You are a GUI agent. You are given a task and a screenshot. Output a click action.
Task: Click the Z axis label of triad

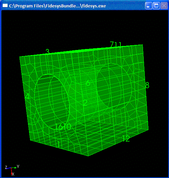pos(6,168)
